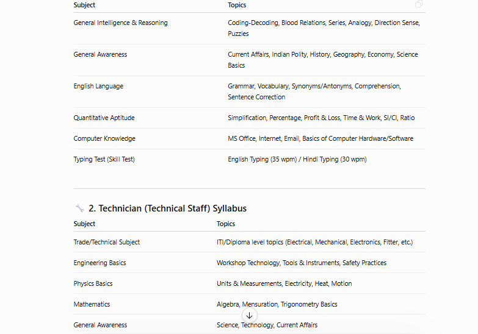Click the English Typing (35 wpm) text

click(262, 159)
